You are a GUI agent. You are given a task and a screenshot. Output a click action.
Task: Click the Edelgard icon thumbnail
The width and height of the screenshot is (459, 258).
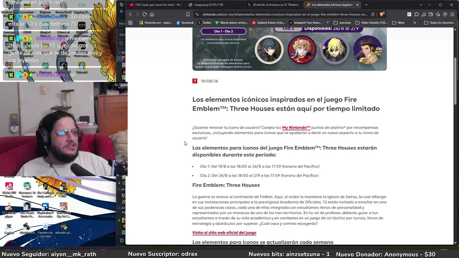(x=302, y=50)
